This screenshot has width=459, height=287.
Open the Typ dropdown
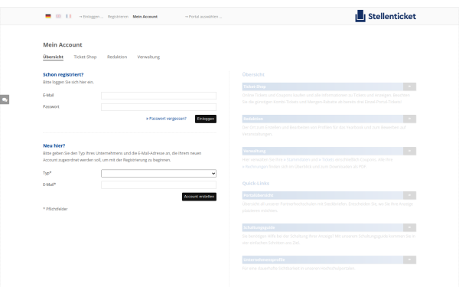coord(158,174)
